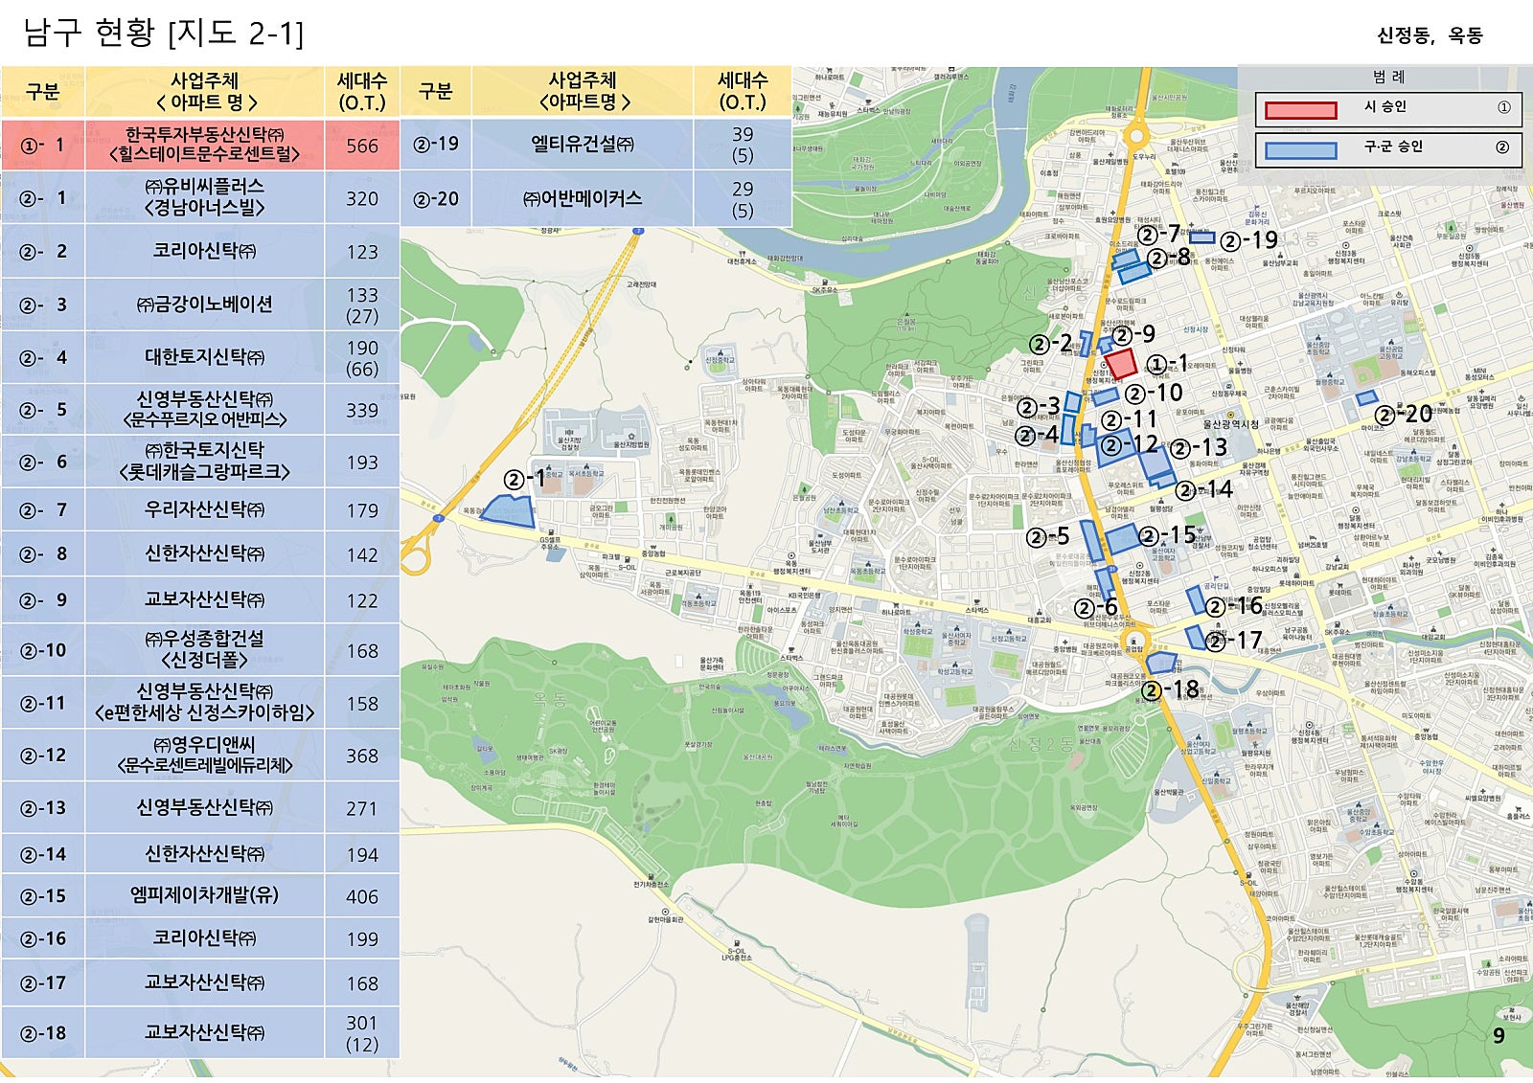This screenshot has width=1533, height=1083.
Task: Select the 롯데캐슬그랑파르크 cell
Action: click(x=205, y=462)
